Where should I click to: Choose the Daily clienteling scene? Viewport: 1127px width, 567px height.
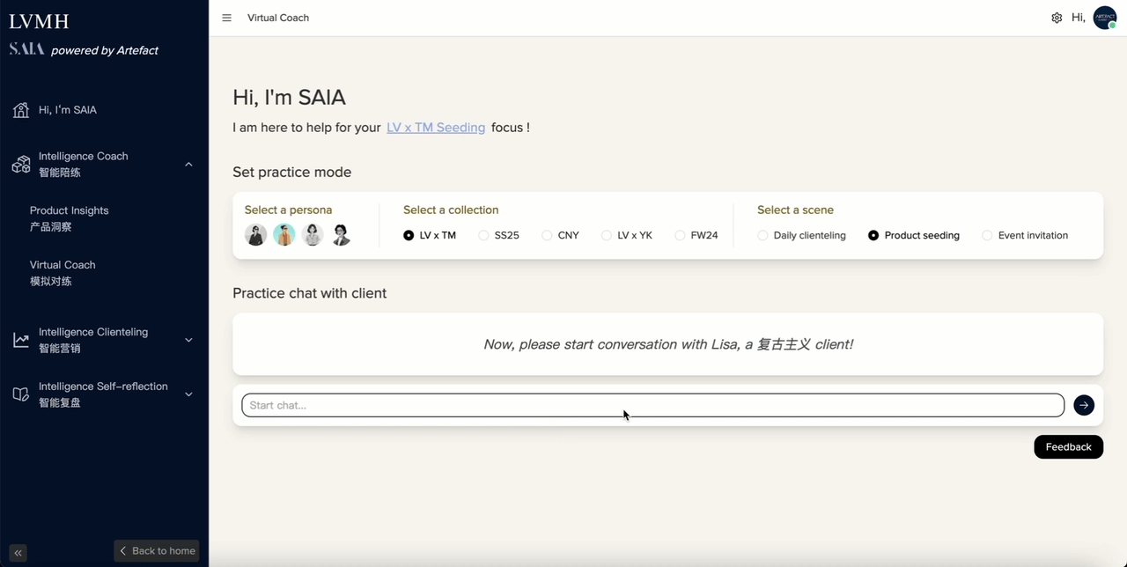coord(801,235)
